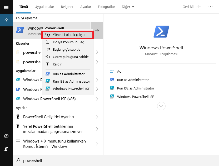This screenshot has width=219, height=166.
Task: Expand the Diğer dropdown filter
Action: 128,7
